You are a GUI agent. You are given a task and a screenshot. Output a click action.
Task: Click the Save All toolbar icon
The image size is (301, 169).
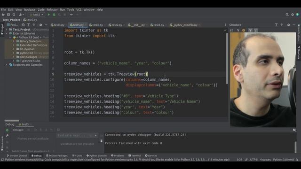tap(8, 15)
